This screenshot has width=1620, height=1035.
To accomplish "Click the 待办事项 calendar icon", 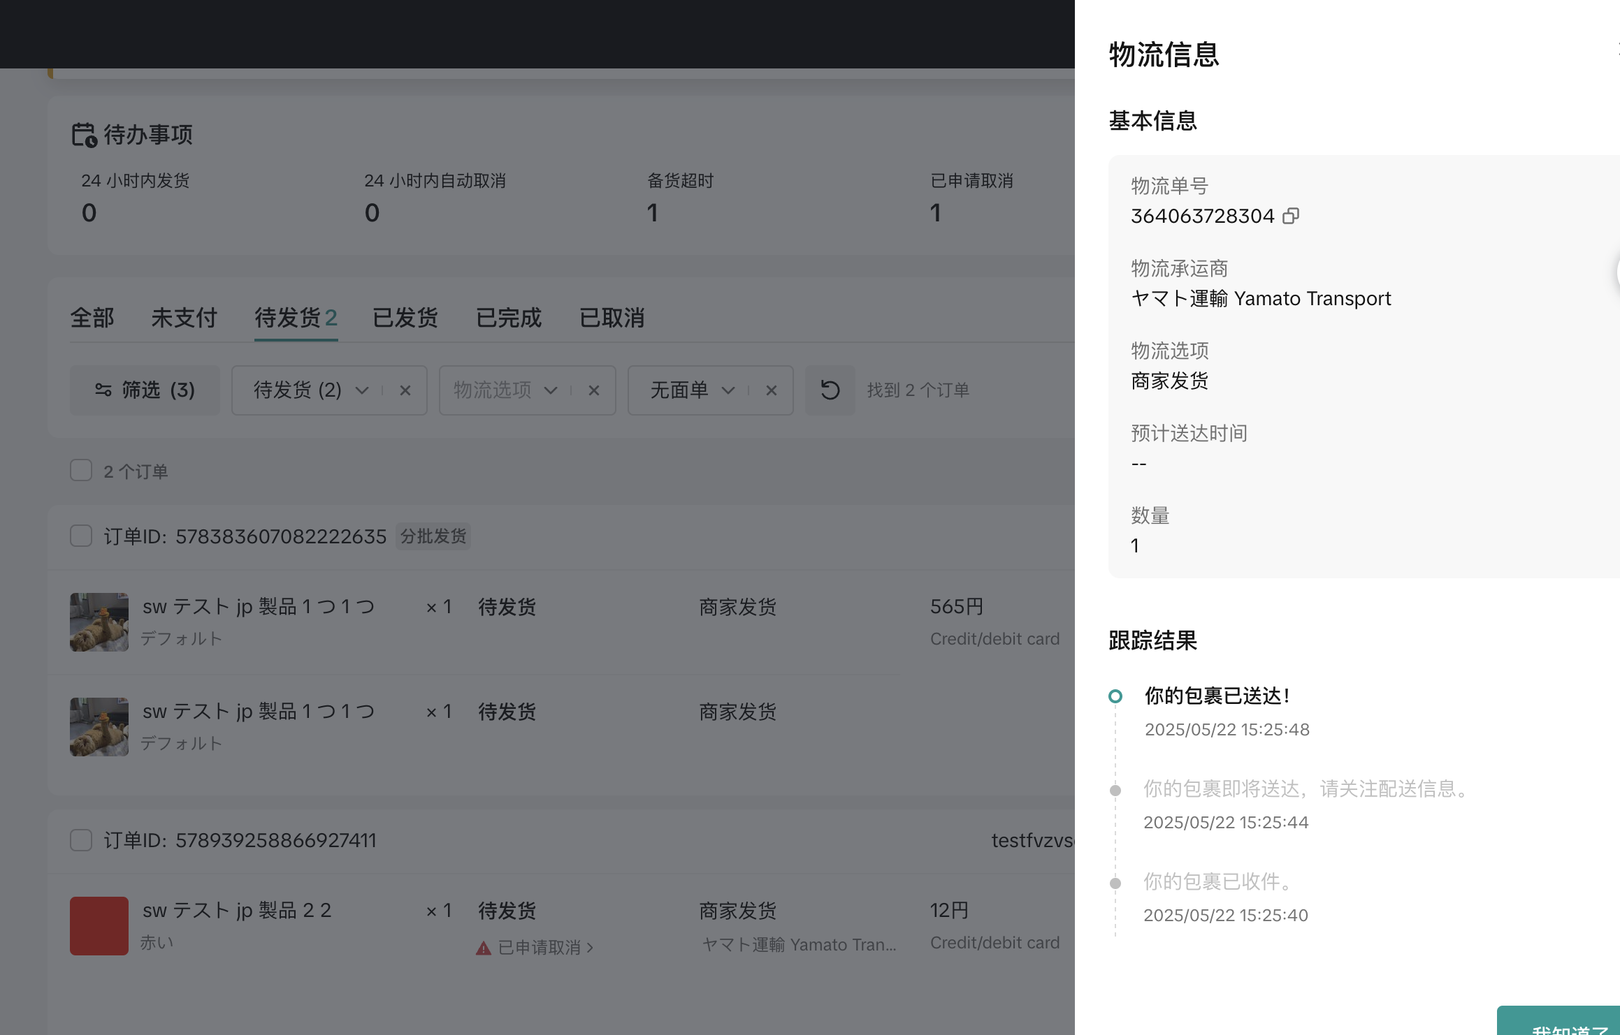I will 84,135.
